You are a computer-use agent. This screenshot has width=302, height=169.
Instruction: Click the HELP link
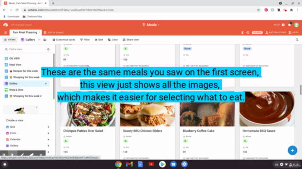(x=277, y=25)
